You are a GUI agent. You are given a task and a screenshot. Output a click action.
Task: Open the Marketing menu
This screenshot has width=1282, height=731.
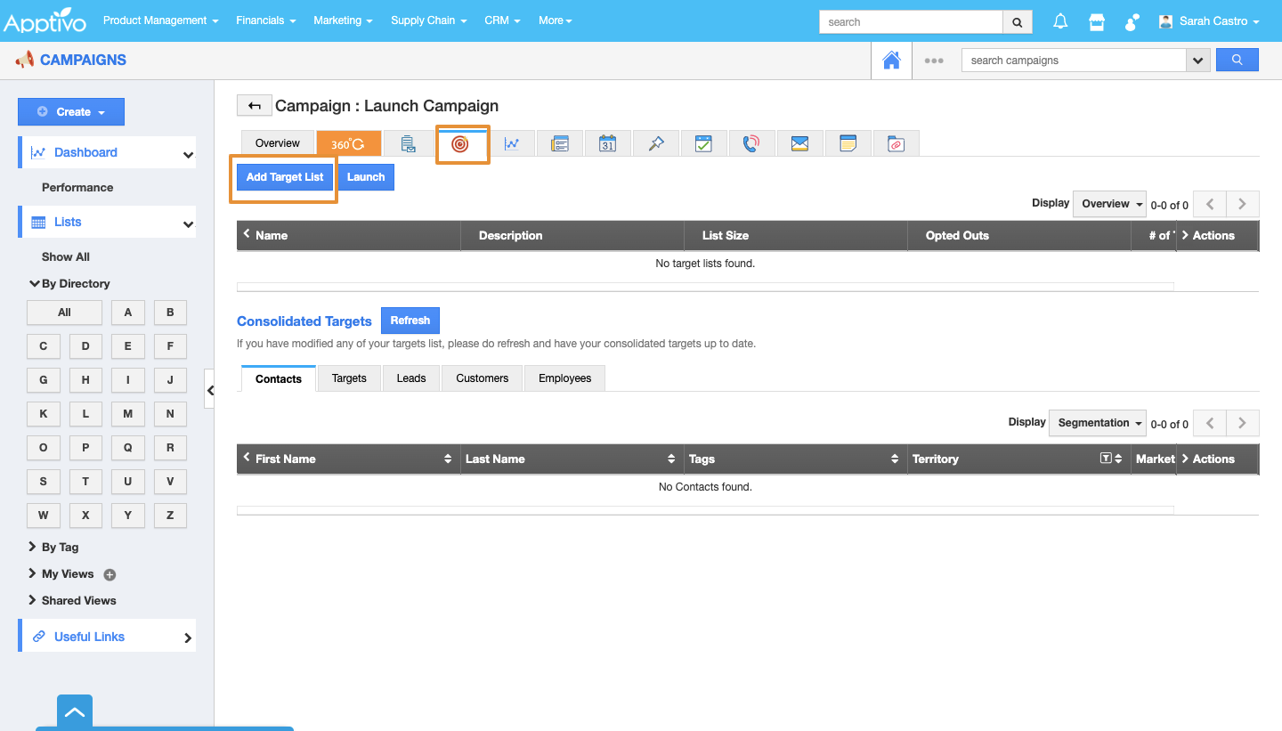tap(343, 20)
